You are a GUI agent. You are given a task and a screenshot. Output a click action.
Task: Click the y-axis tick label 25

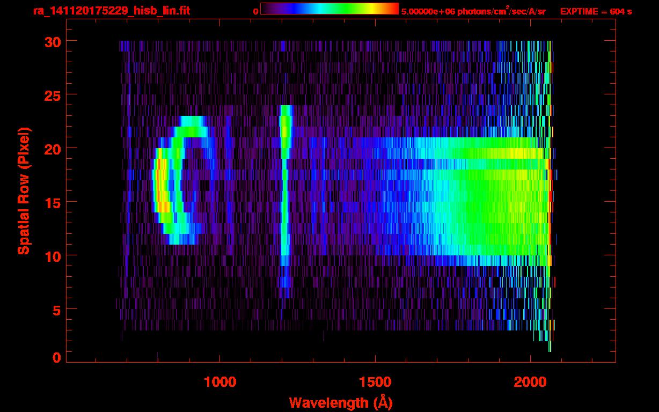tap(52, 95)
